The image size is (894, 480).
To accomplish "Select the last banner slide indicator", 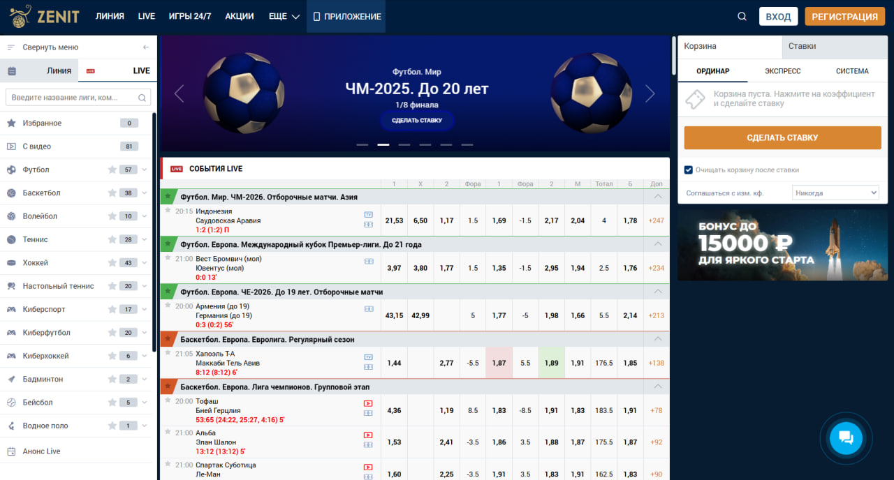I will click(467, 144).
